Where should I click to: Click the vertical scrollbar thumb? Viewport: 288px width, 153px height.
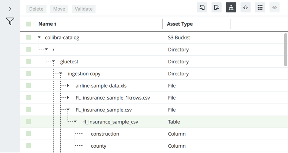pos(285,50)
